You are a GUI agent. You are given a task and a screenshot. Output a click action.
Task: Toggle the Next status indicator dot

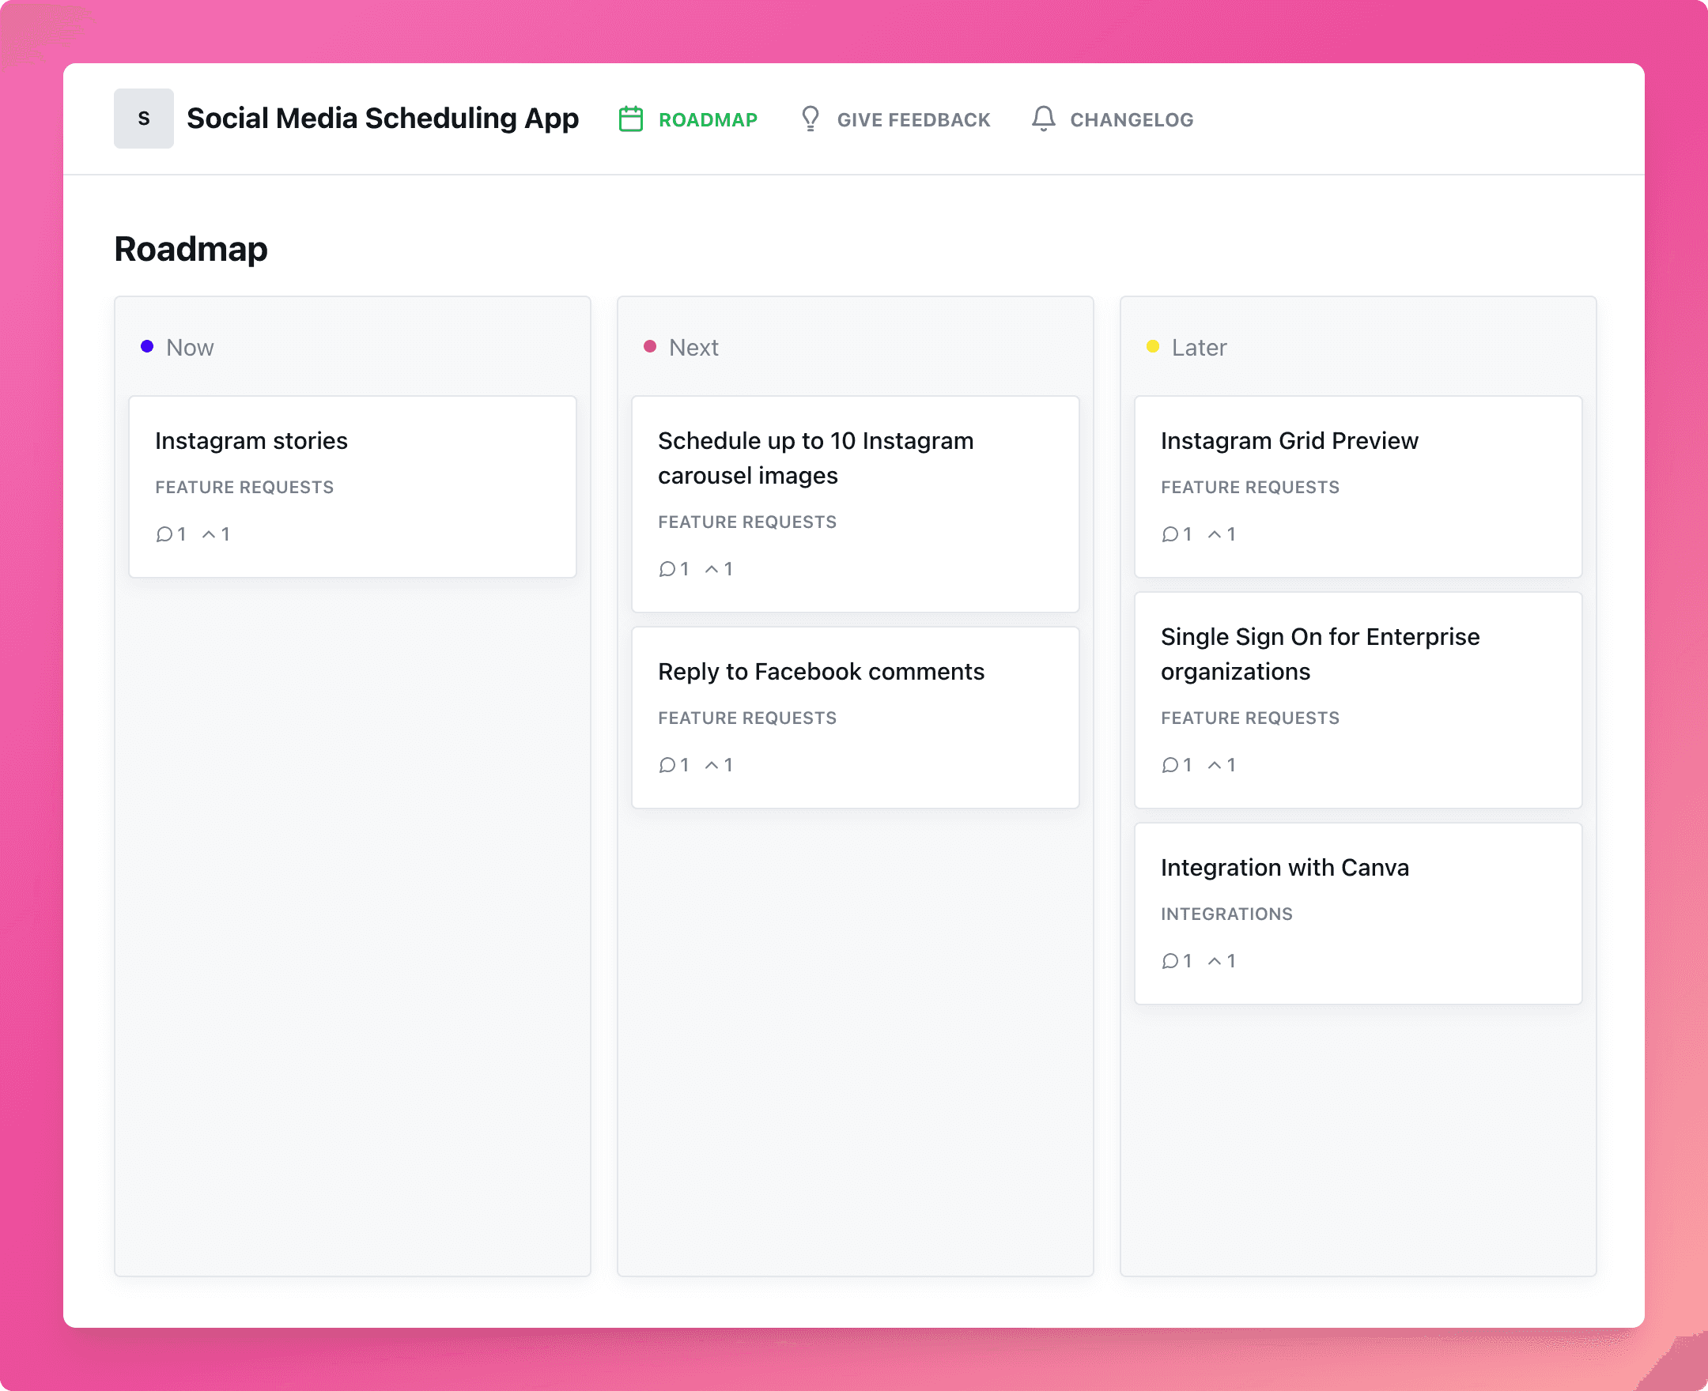pyautogui.click(x=648, y=346)
